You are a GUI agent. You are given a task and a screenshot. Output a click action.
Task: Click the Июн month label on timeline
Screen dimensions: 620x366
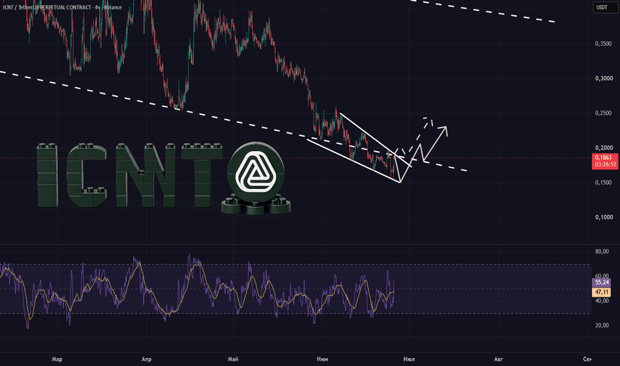tap(322, 359)
